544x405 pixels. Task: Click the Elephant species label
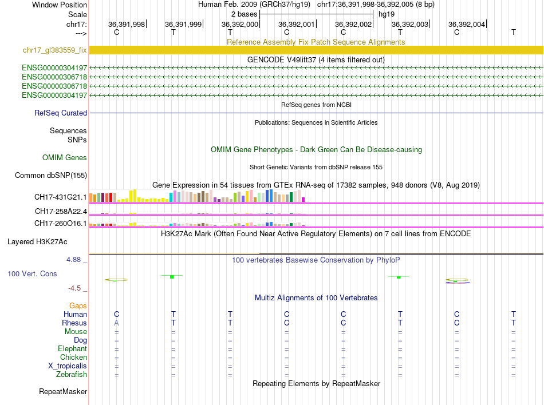[73, 348]
